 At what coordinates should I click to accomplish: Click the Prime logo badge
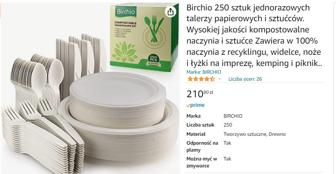click(196, 105)
